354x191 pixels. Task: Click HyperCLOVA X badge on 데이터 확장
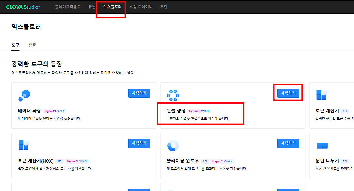55,111
